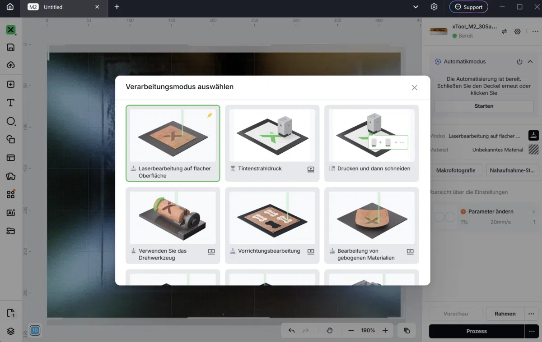Unpin the Laserbearbeitung mode pin icon

(x=210, y=115)
